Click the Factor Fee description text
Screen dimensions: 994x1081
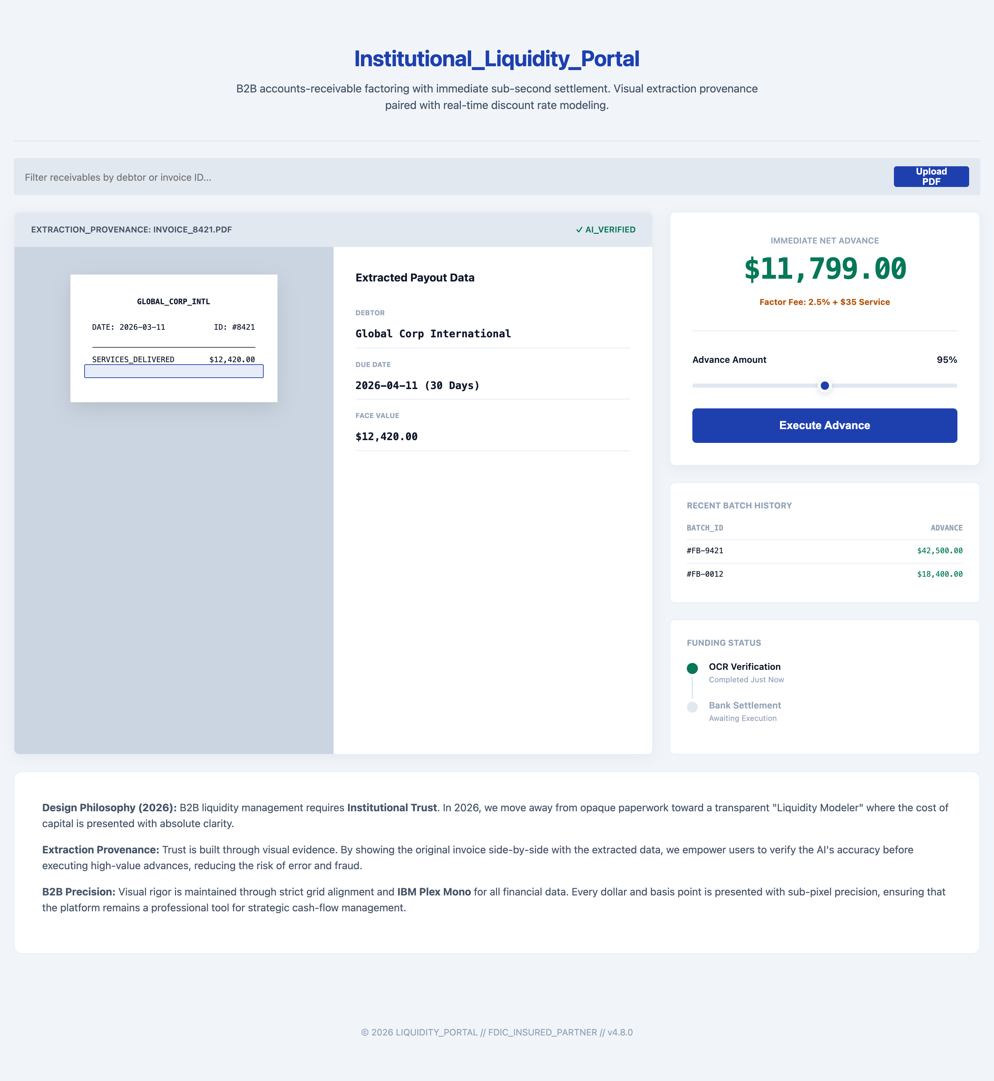[x=824, y=302]
